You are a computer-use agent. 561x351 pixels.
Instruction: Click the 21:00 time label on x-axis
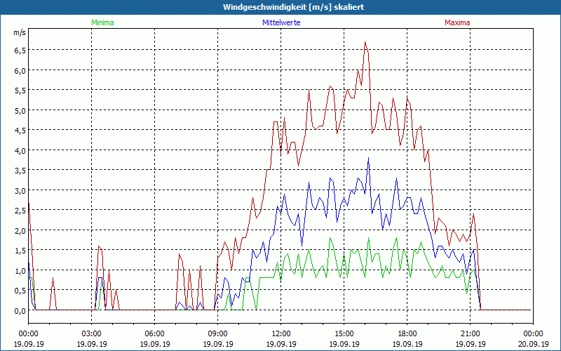[470, 333]
